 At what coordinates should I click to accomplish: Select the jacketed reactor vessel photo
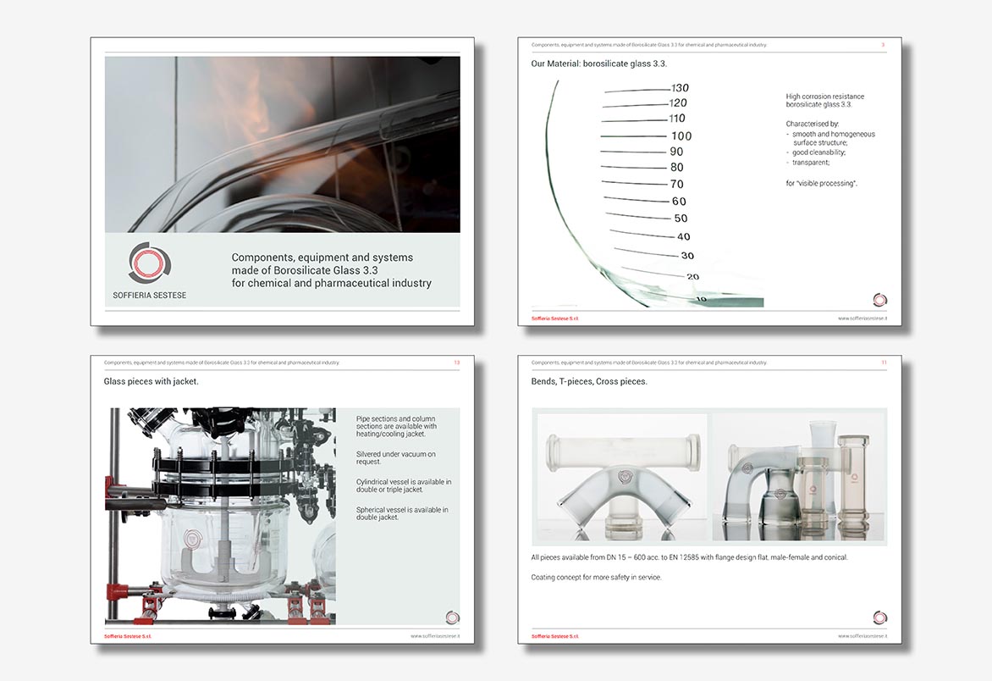(x=220, y=516)
